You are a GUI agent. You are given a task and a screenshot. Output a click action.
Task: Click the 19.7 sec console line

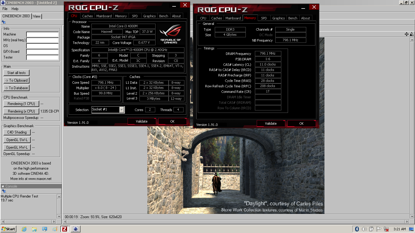(7, 200)
